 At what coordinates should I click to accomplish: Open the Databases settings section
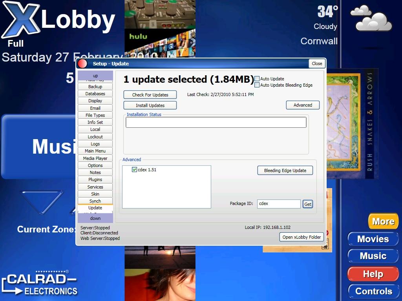click(95, 94)
